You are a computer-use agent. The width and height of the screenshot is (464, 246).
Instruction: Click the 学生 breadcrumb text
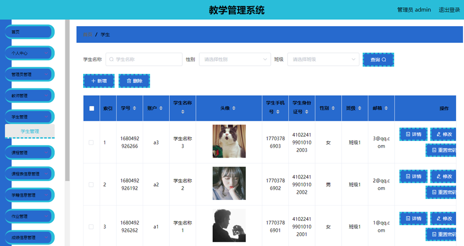pos(105,35)
